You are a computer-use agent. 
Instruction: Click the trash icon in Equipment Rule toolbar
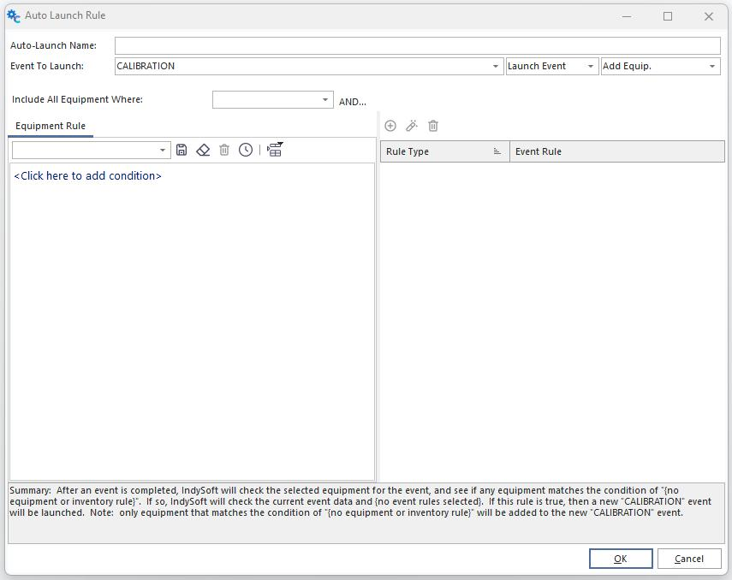pyautogui.click(x=224, y=150)
